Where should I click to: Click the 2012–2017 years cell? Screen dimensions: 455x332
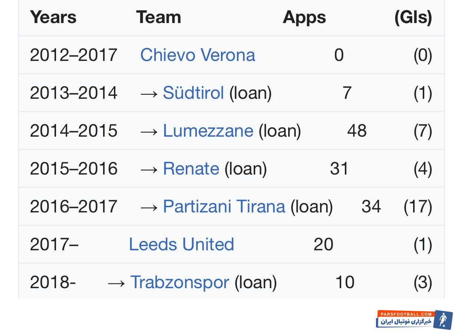pos(73,55)
